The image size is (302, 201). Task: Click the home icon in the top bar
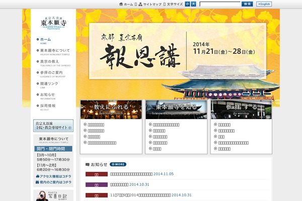click(121, 4)
